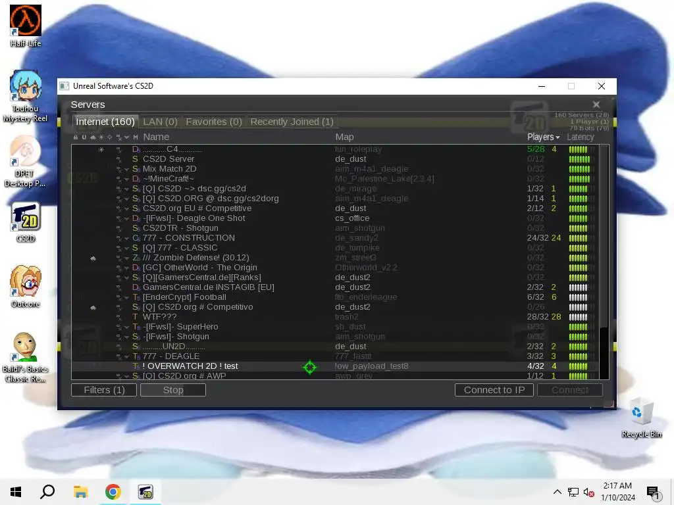The height and width of the screenshot is (505, 674).
Task: Click the crosshair column header icon
Action: [110, 137]
